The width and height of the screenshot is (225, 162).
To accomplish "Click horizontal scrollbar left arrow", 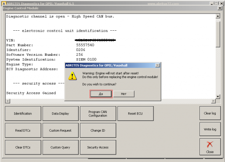I will pyautogui.click(x=8, y=101).
